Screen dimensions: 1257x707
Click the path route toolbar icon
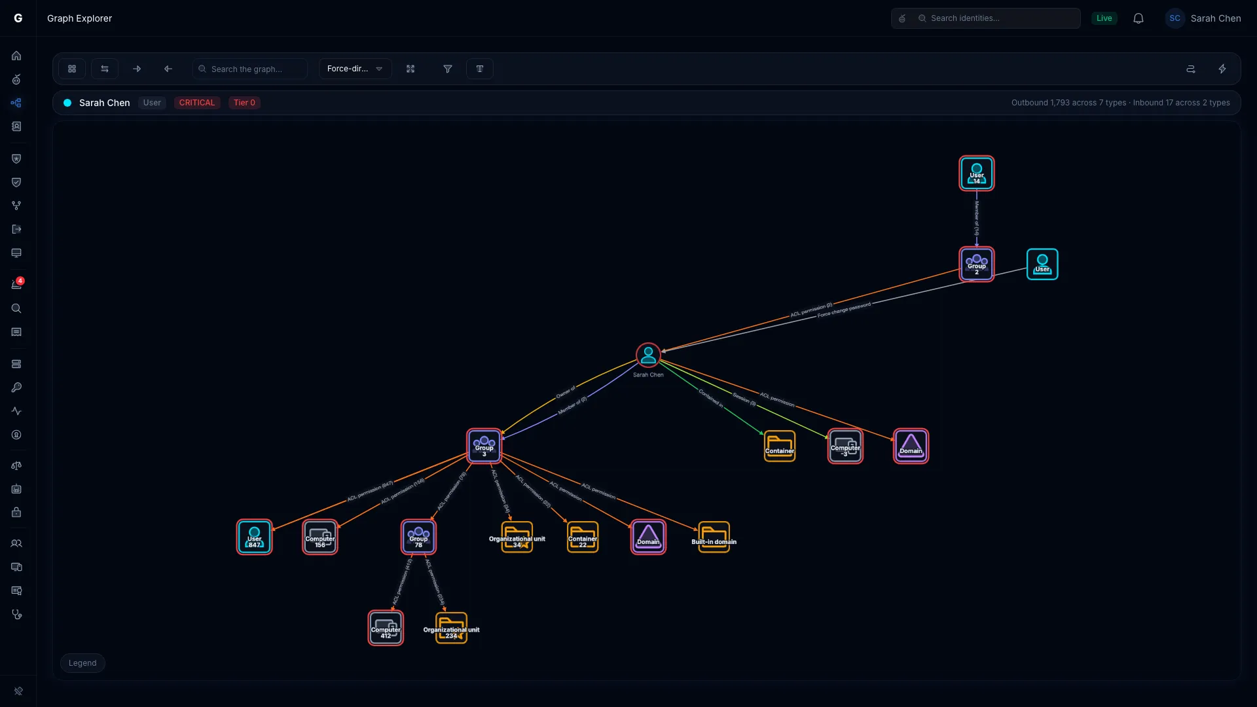1191,69
